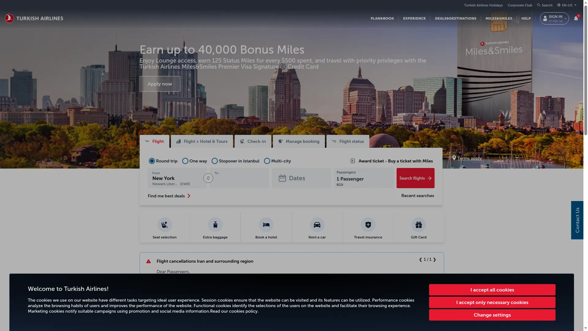The width and height of the screenshot is (588, 331).
Task: Accept all cookies
Action: click(x=492, y=290)
